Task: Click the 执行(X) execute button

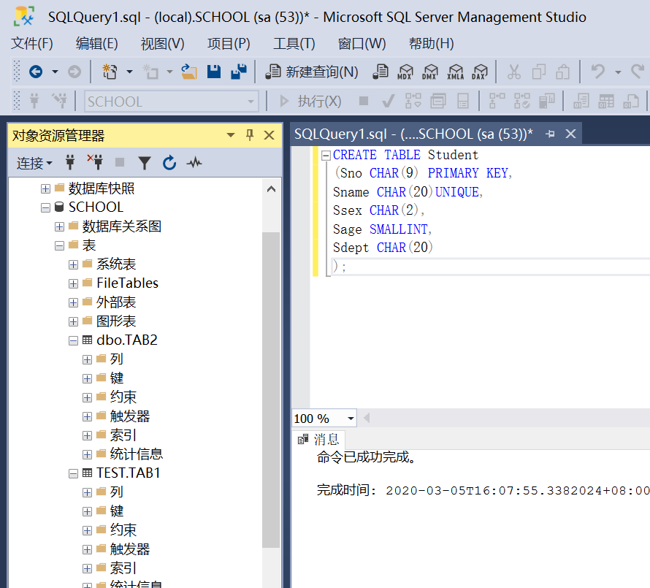Action: (310, 101)
